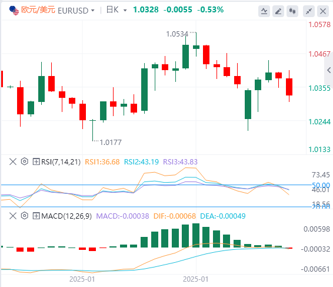Click the 1.0133 price axis label
Image resolution: width=333 pixels, height=287 pixels.
pyautogui.click(x=319, y=150)
